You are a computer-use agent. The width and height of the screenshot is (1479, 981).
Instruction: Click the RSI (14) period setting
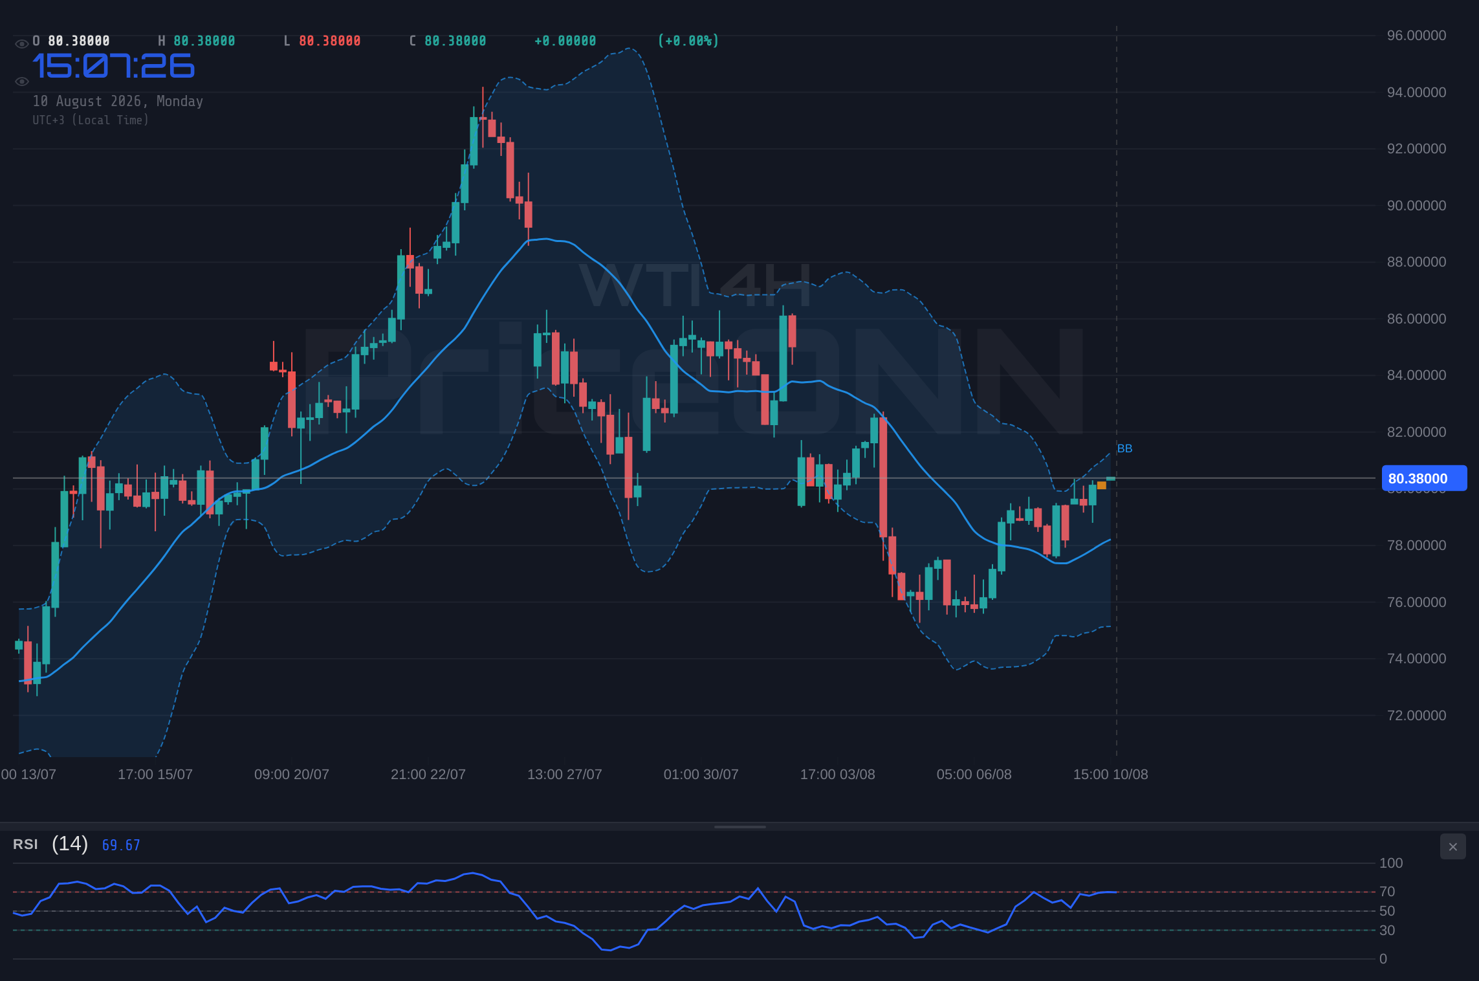pos(70,843)
